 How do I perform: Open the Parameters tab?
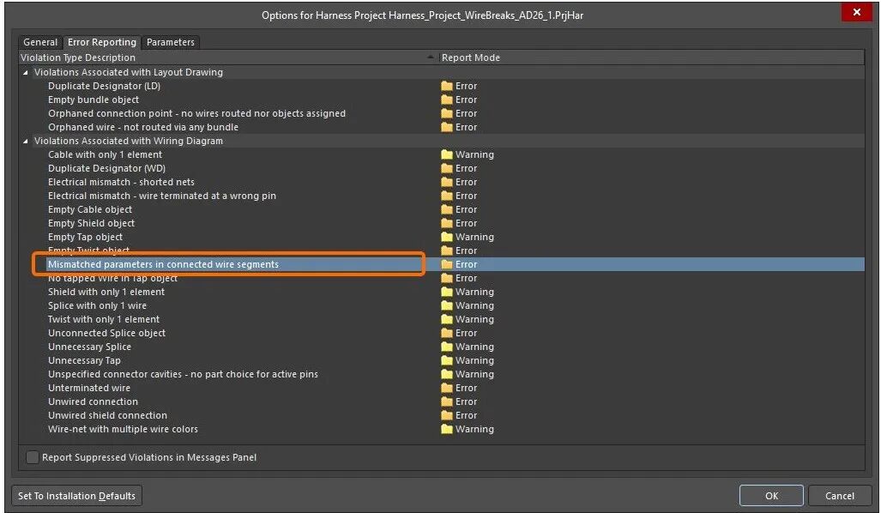pyautogui.click(x=170, y=42)
